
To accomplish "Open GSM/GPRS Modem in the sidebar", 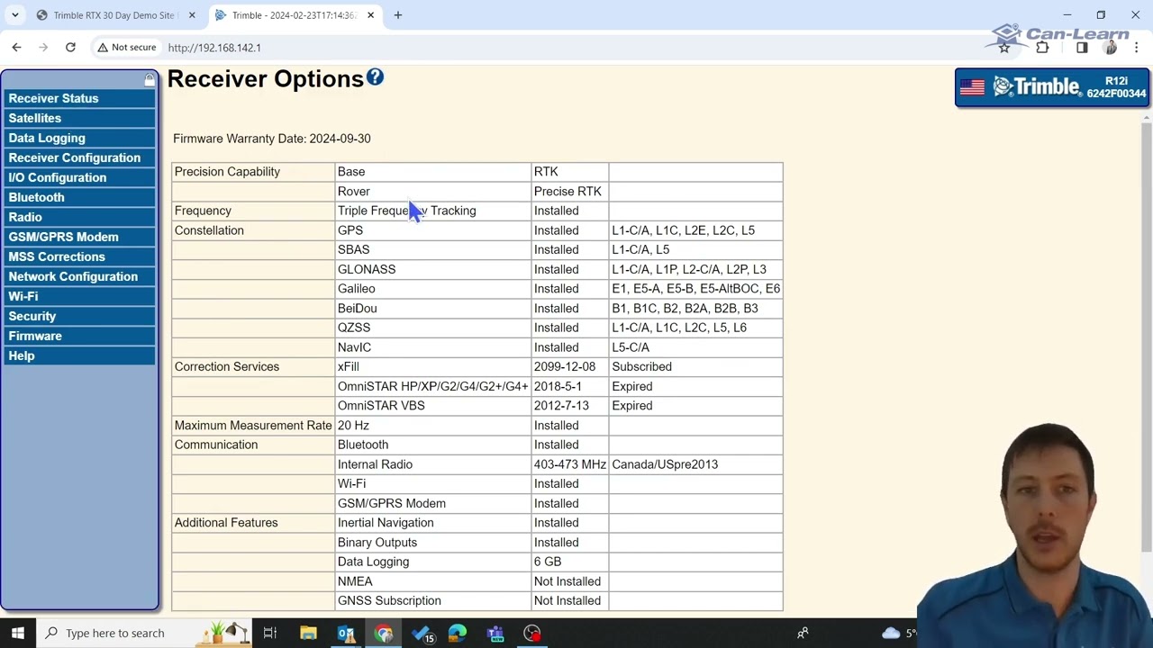I will click(79, 237).
